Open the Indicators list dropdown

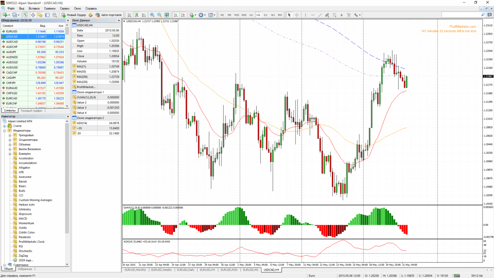(193, 15)
